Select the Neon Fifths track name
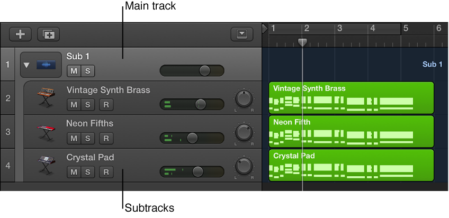 click(x=89, y=124)
